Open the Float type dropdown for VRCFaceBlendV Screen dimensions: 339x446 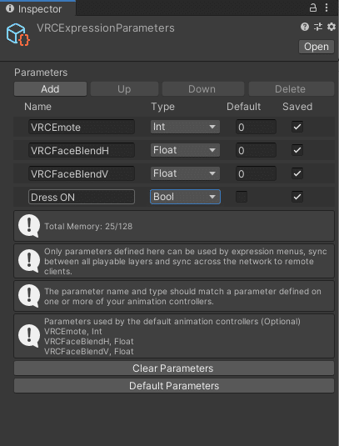point(185,173)
